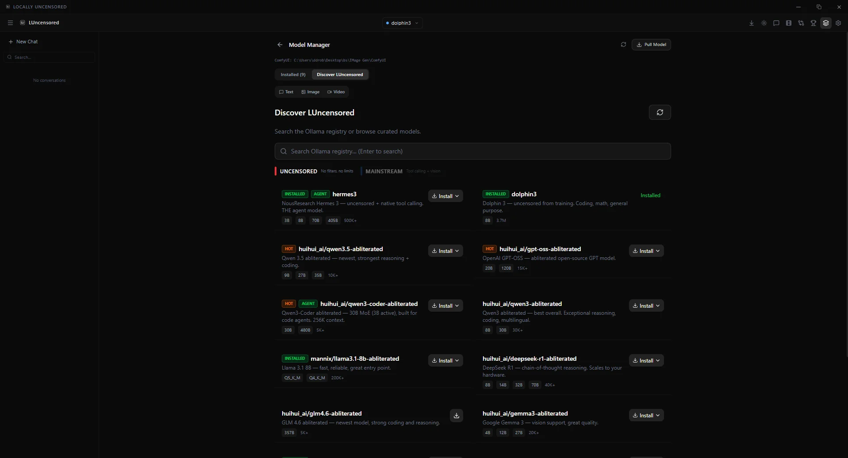
Task: Select 480B tag under qwen3-coder-abliterated
Action: tap(305, 330)
